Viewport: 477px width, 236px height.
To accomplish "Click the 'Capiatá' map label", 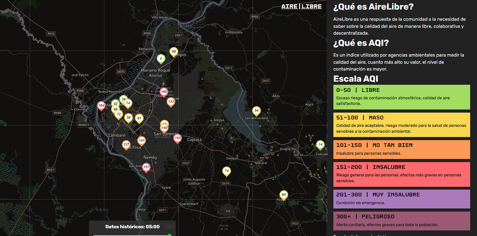I will click(x=194, y=139).
